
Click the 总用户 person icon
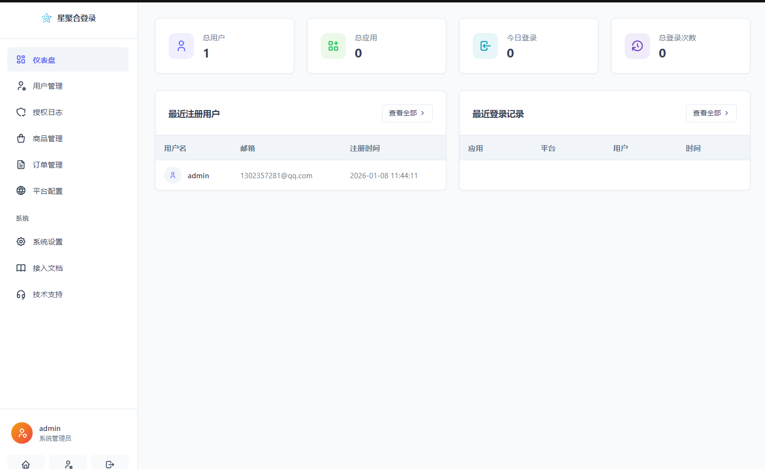point(181,46)
